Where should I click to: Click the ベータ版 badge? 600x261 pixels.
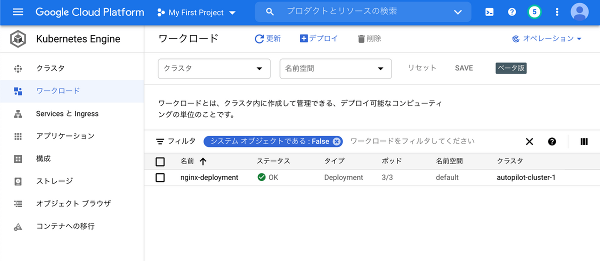click(x=511, y=68)
